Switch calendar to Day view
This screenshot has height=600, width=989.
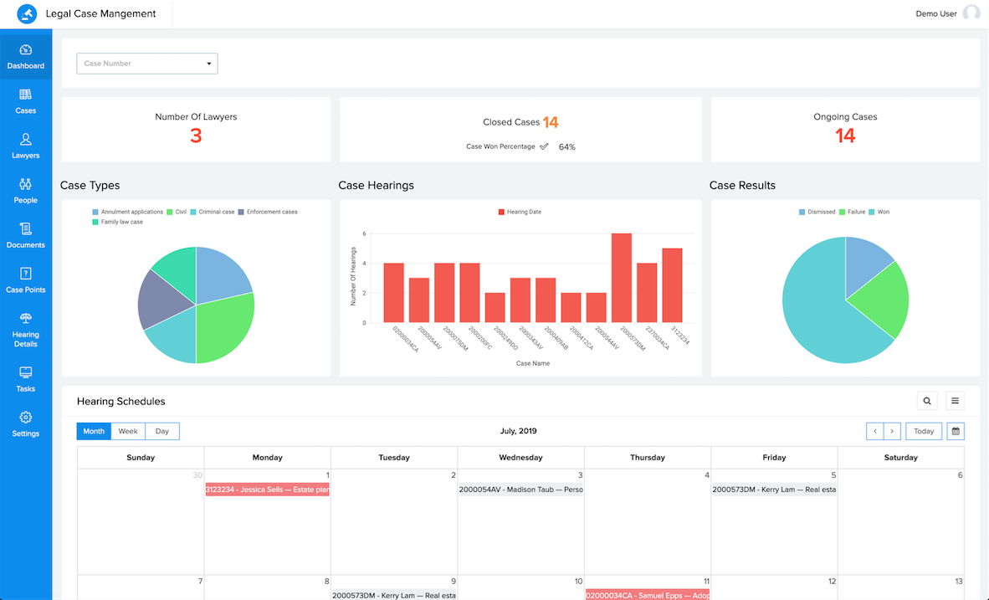(x=162, y=431)
